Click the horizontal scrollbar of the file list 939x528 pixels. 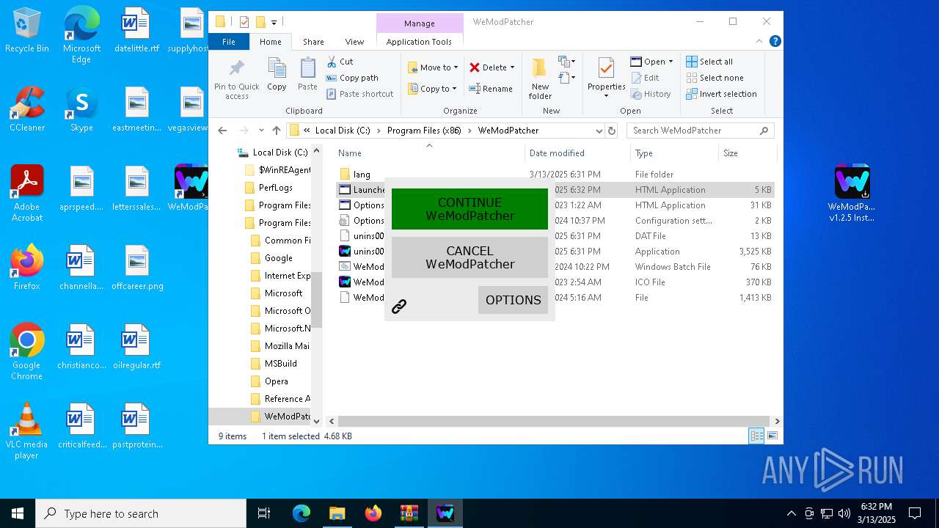(554, 421)
